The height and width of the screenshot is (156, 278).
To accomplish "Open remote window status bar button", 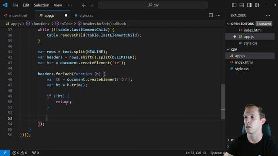I will coord(5,153).
